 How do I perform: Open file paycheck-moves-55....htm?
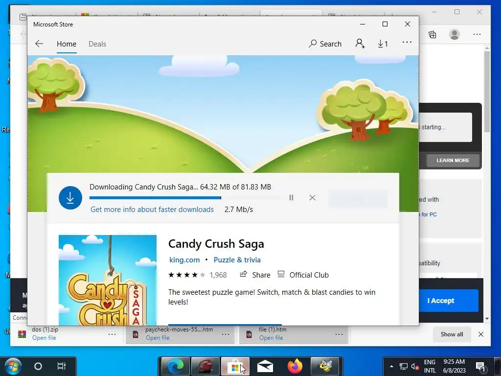(x=158, y=338)
